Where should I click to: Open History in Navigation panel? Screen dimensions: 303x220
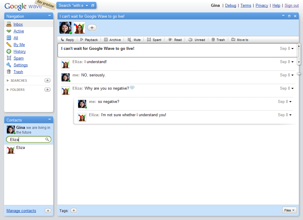pos(20,51)
